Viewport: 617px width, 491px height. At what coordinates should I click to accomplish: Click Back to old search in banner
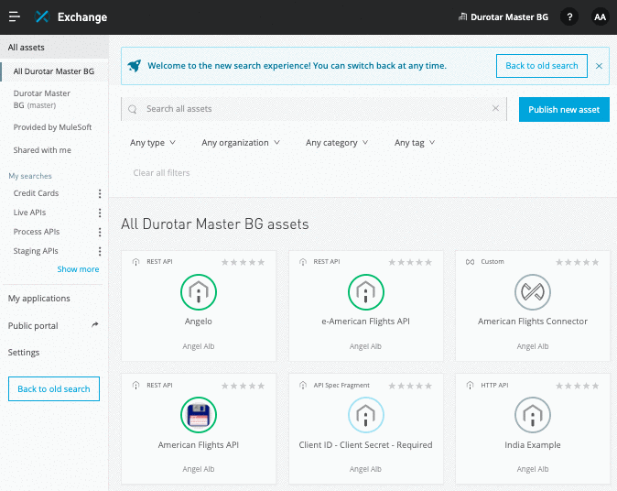tap(541, 66)
